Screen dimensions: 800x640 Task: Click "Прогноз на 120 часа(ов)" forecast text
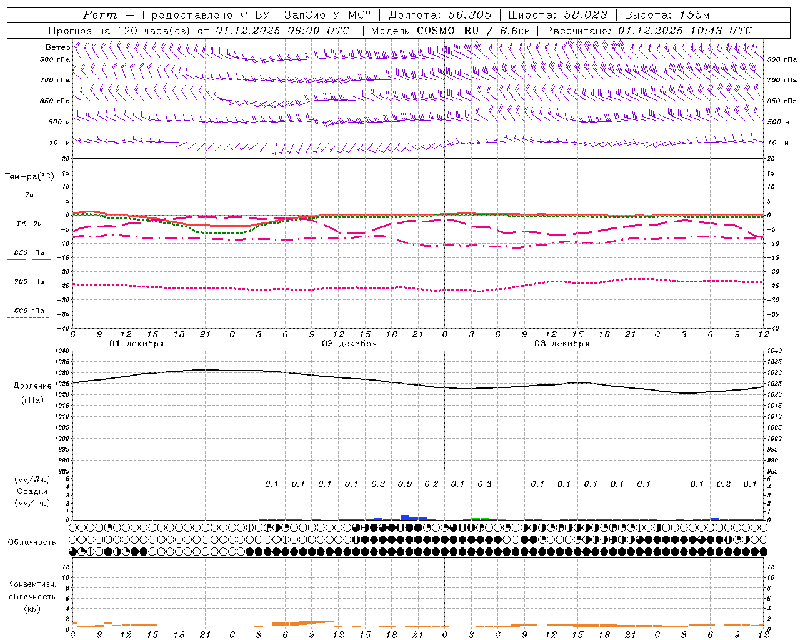120,31
